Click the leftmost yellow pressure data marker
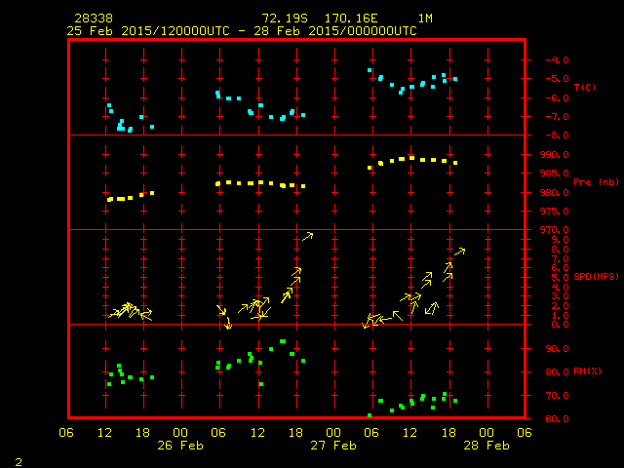 coord(109,199)
